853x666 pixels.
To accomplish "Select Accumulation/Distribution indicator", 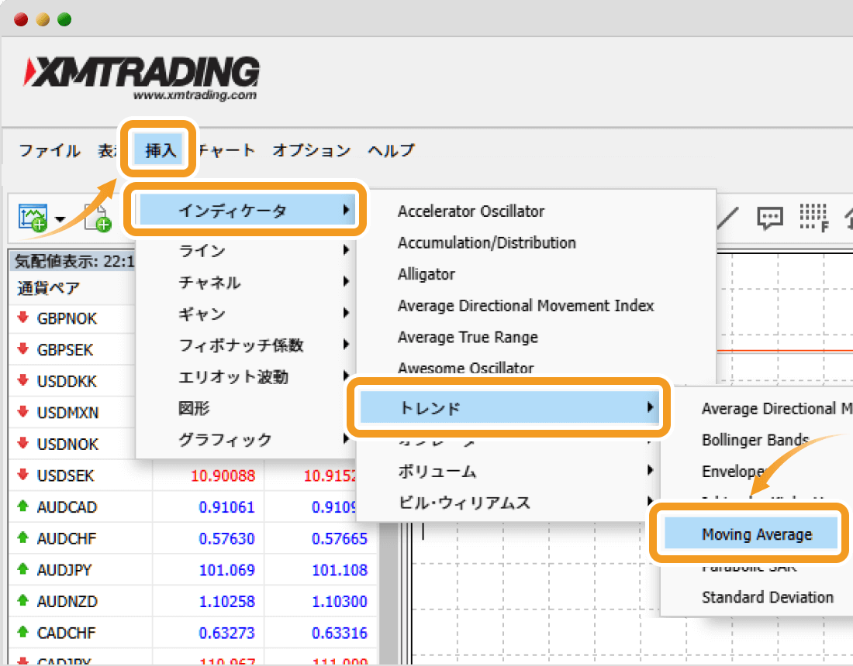I will [486, 243].
